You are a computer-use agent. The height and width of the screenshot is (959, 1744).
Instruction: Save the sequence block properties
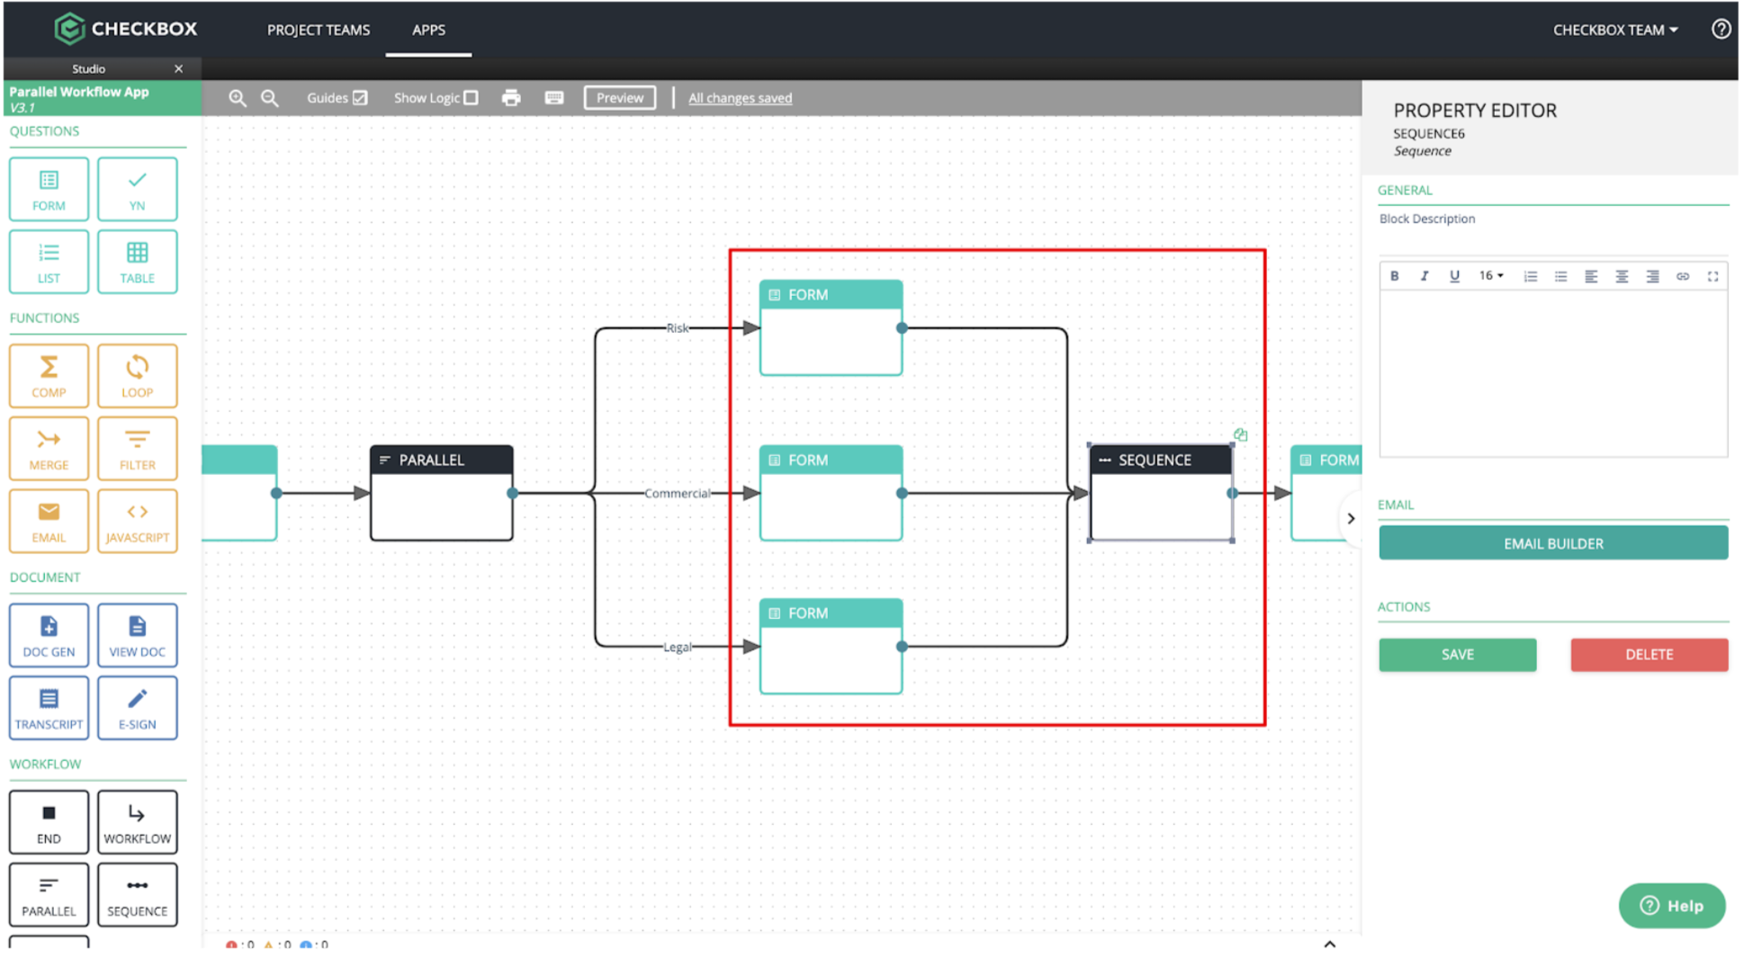pyautogui.click(x=1457, y=655)
